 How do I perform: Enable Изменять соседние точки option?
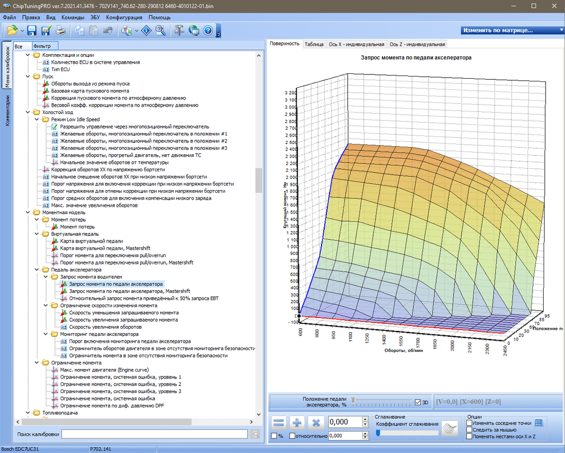(x=469, y=422)
